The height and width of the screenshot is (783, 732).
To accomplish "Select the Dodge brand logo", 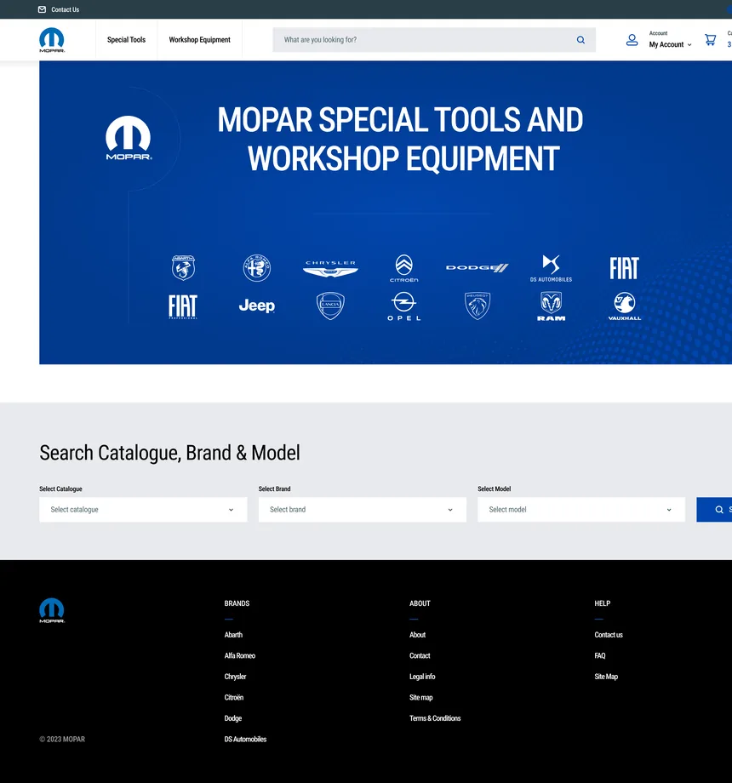I will click(x=478, y=267).
